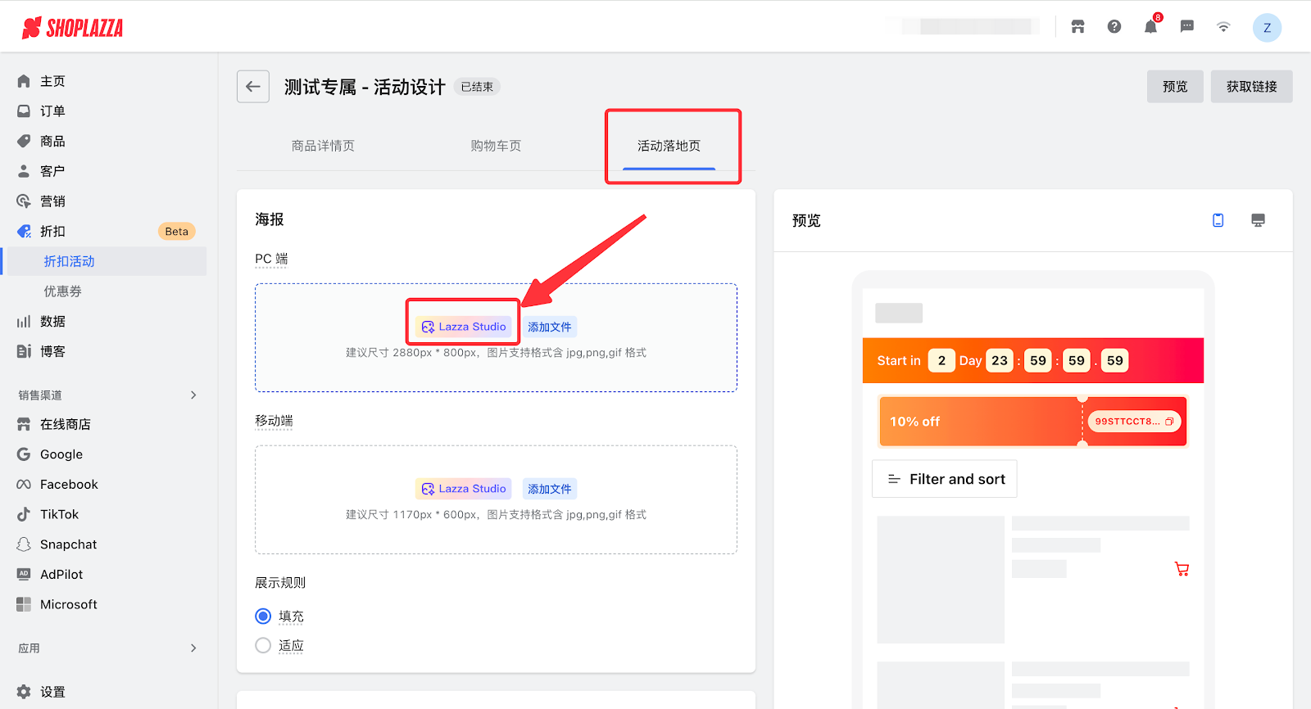1311x709 pixels.
Task: Click the red cart icon in preview
Action: click(1182, 569)
